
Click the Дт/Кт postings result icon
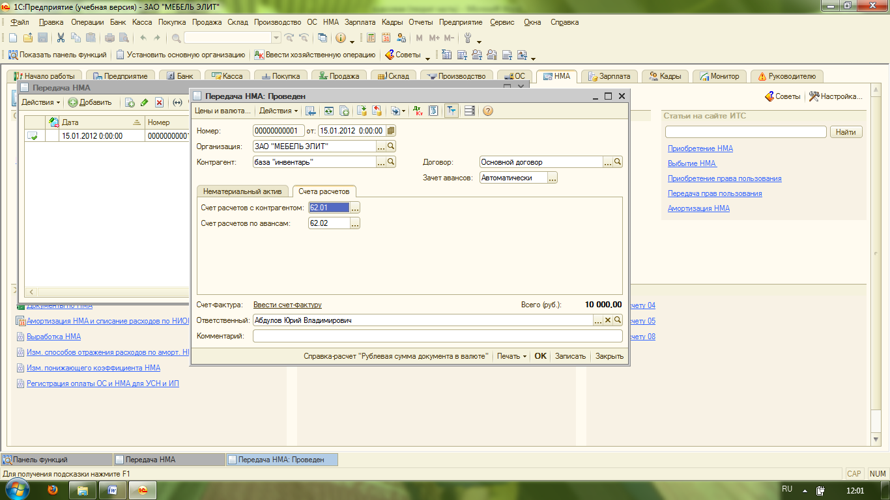419,111
